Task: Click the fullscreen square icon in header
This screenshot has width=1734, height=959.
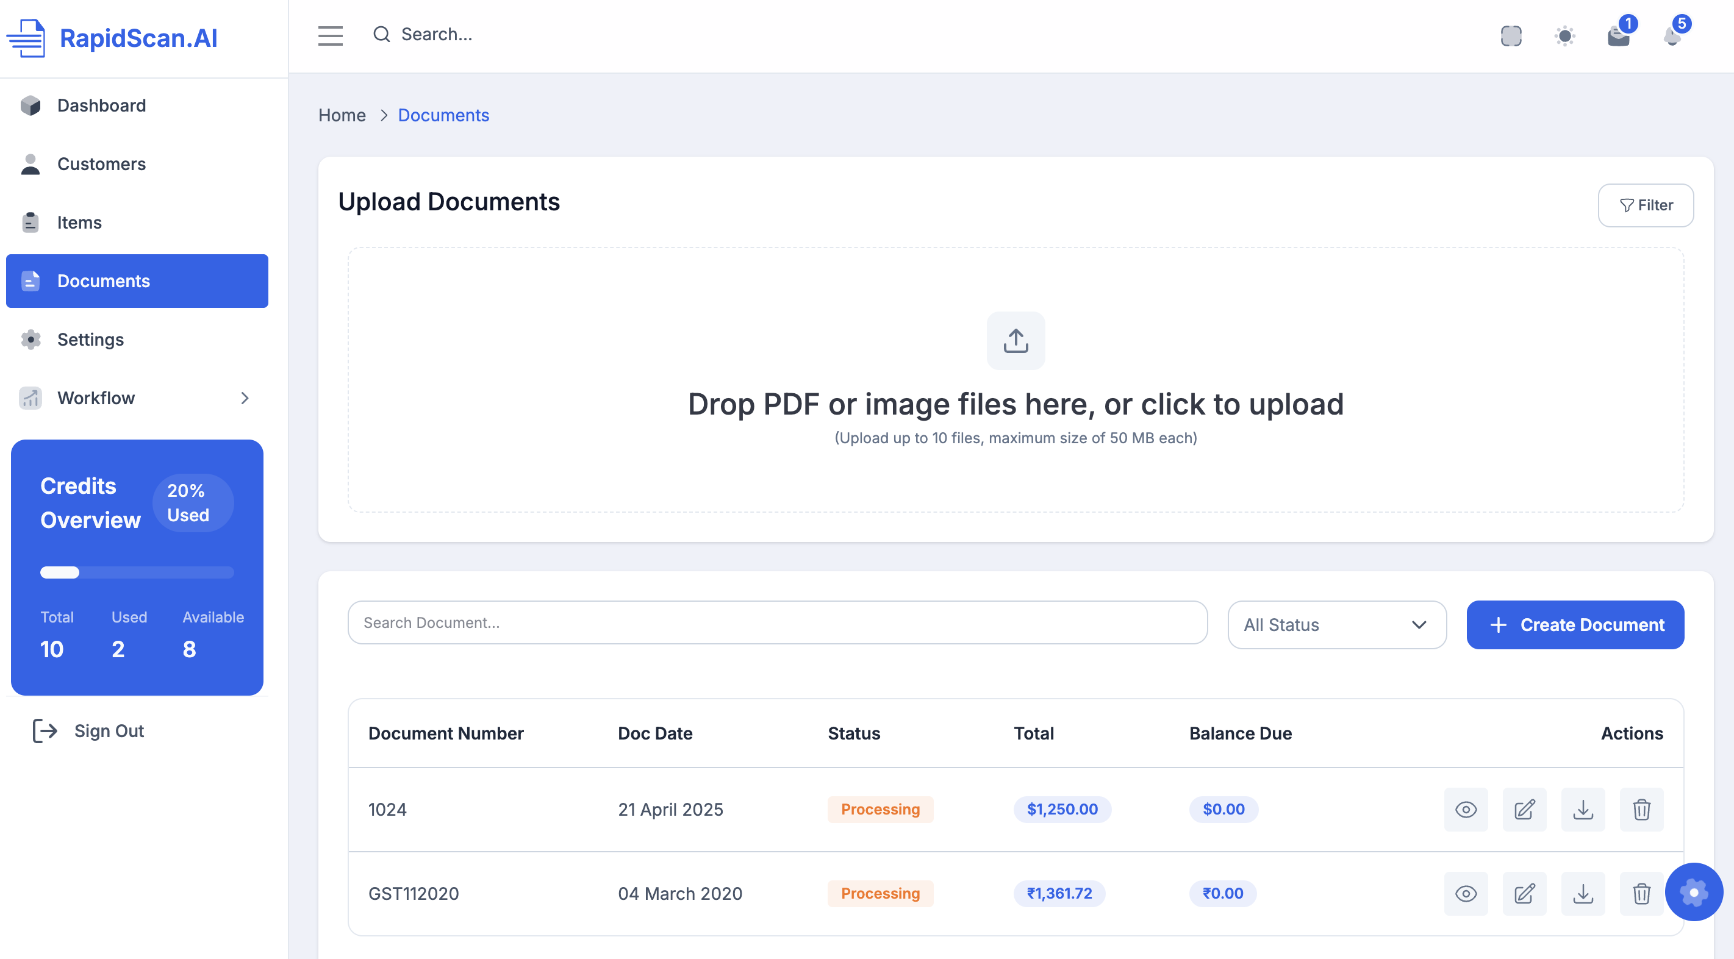Action: click(x=1511, y=36)
